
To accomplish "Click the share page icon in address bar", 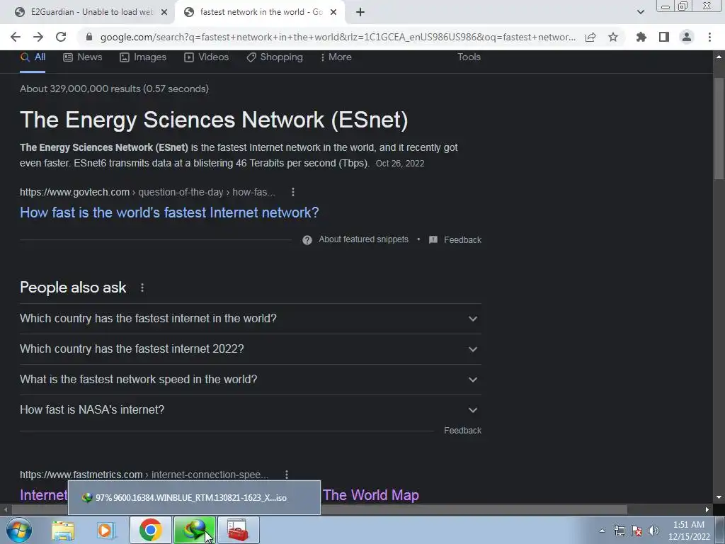I will pos(590,37).
